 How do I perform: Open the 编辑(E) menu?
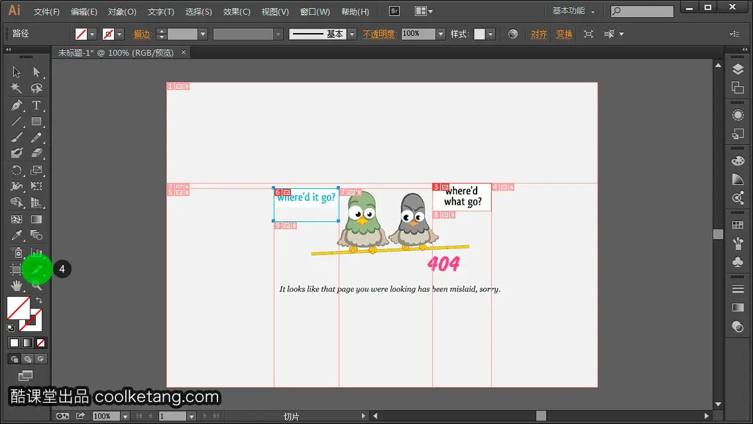point(84,11)
